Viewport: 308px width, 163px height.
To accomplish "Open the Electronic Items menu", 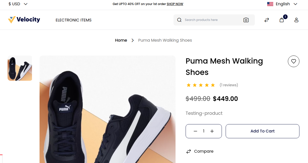I will point(74,20).
